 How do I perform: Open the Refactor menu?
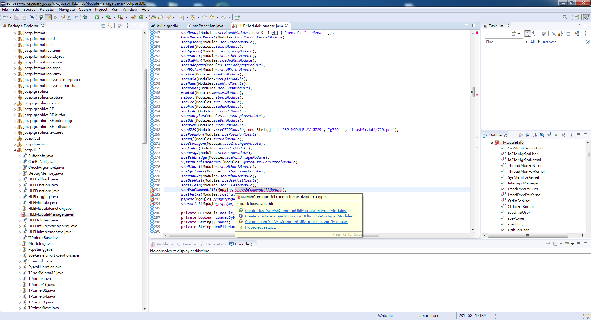pos(47,10)
